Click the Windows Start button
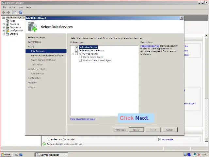Image resolution: width=209 pixels, height=157 pixels. (x=6, y=155)
